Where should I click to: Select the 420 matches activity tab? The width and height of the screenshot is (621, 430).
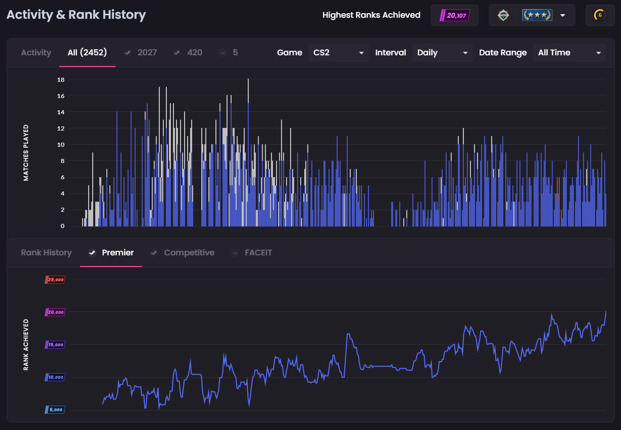coord(188,52)
